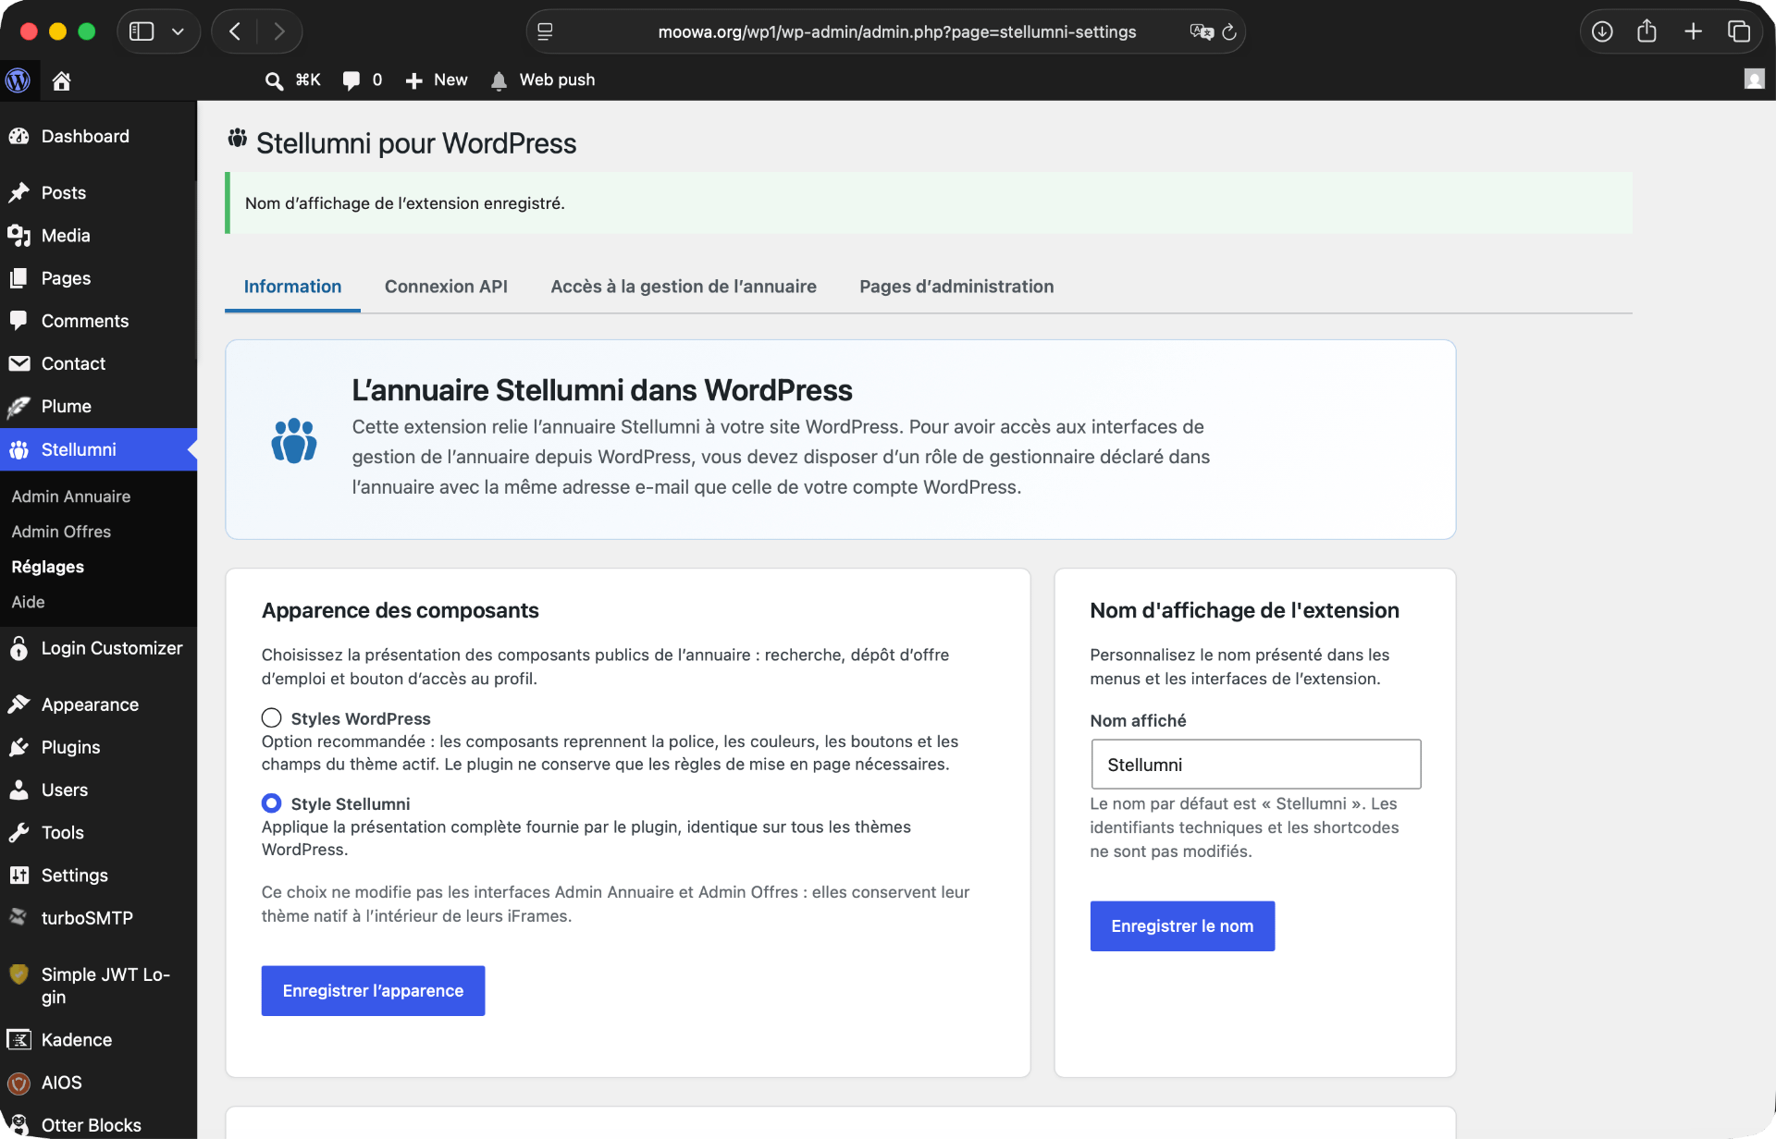Image resolution: width=1776 pixels, height=1139 pixels.
Task: Open Contact menu item
Action: point(98,363)
